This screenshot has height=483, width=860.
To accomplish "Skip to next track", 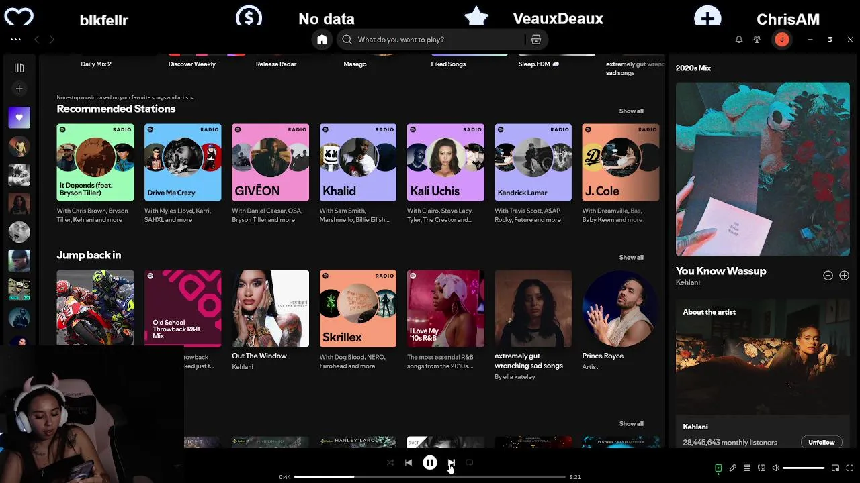I will coord(451,462).
